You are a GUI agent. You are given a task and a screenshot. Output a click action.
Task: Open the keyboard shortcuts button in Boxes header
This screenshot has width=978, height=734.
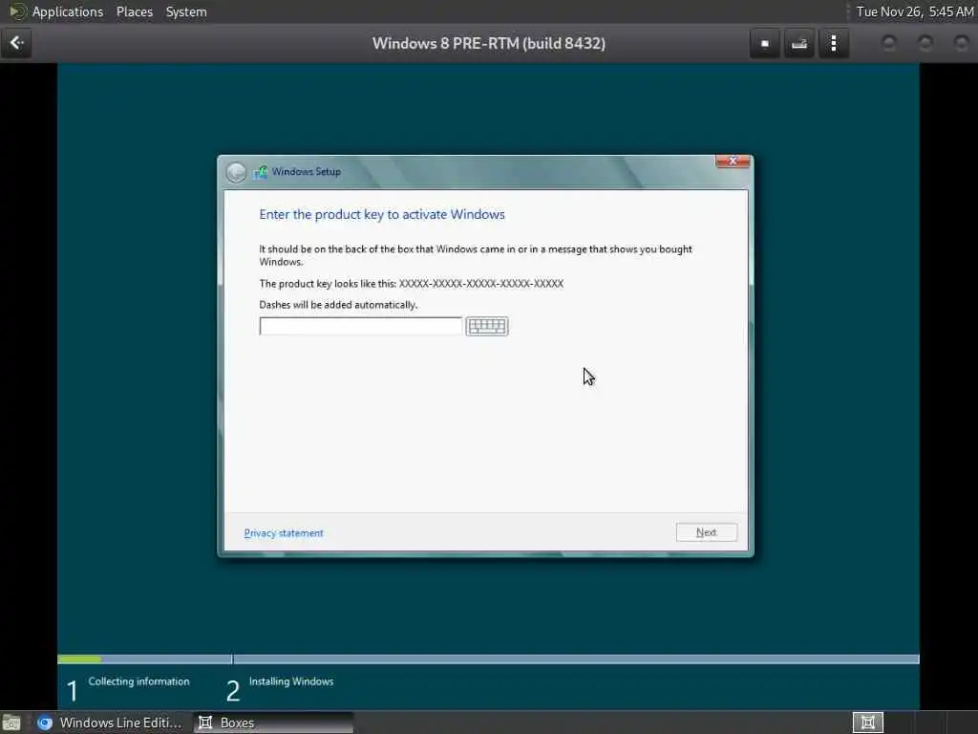pos(799,43)
